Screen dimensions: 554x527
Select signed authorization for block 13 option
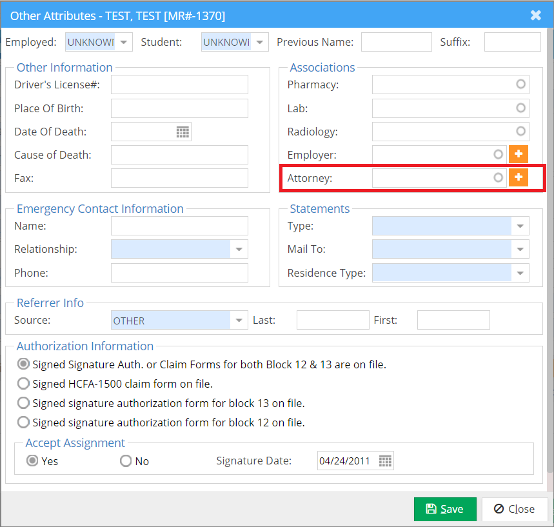23,403
